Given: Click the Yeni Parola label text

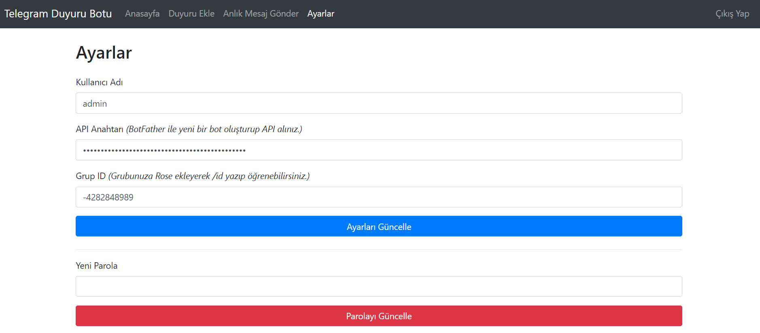Looking at the screenshot, I should (97, 266).
